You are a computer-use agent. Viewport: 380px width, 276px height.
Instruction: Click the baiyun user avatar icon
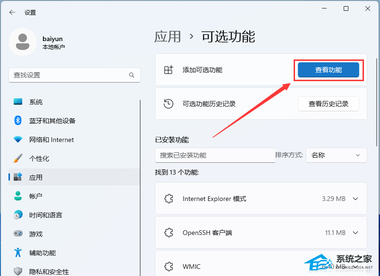(23, 42)
